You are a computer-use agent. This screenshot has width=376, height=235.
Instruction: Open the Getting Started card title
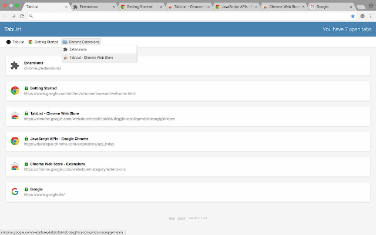(43, 88)
